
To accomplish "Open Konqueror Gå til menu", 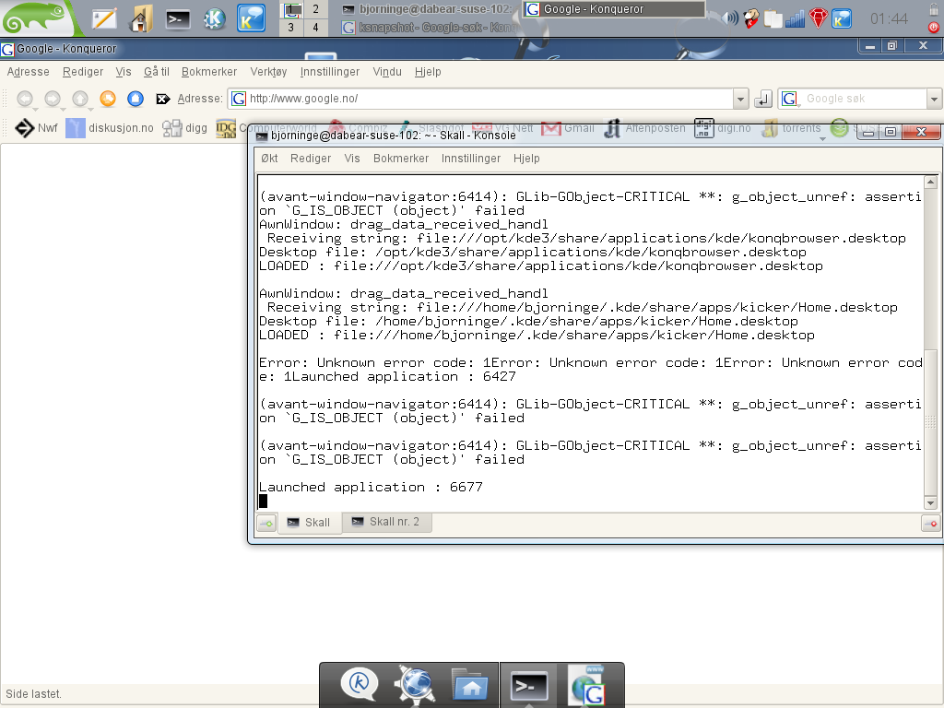I will 157,72.
